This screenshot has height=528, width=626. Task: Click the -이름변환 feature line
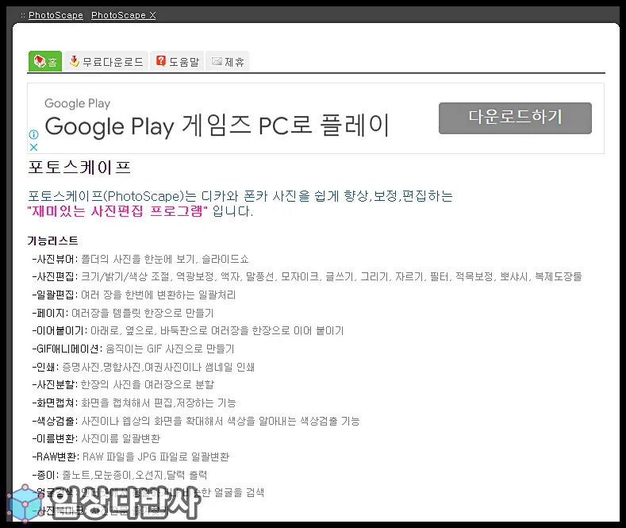point(96,438)
